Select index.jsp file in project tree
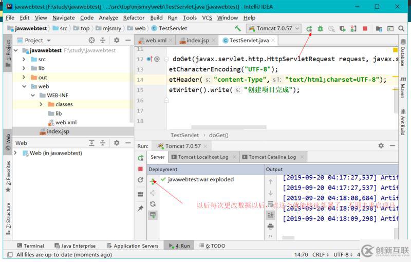The image size is (411, 262). (x=58, y=132)
